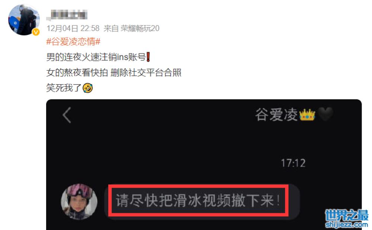Open the blurred username profile link

tap(67, 15)
